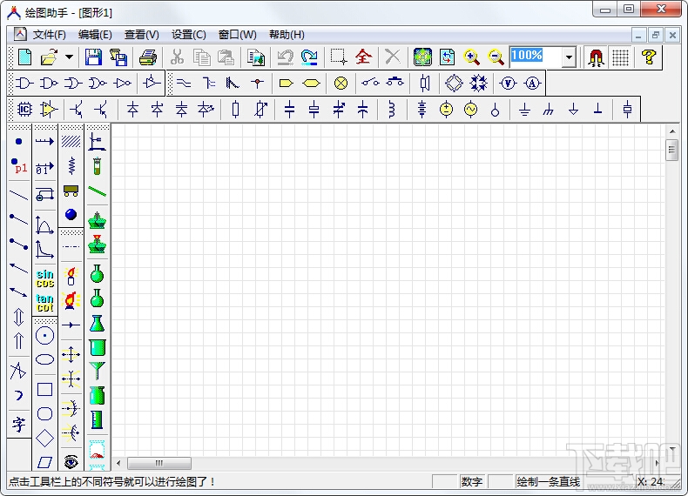Select the resistor rectangle symbol
The image size is (688, 496).
236,109
